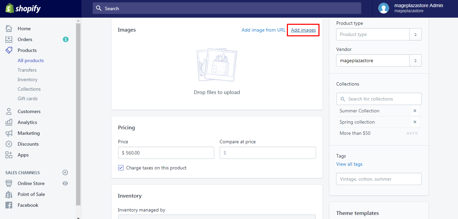Viewport: 458px width, 219px height.
Task: Open Gift cards submenu item
Action: [28, 98]
